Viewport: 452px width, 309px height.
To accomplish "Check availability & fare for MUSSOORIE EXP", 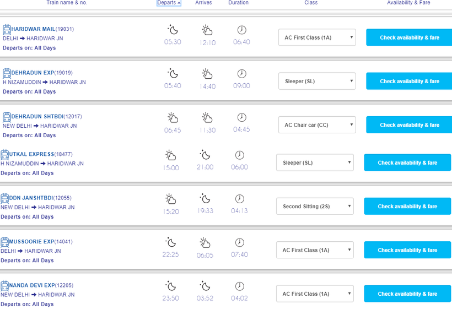I will (x=407, y=250).
